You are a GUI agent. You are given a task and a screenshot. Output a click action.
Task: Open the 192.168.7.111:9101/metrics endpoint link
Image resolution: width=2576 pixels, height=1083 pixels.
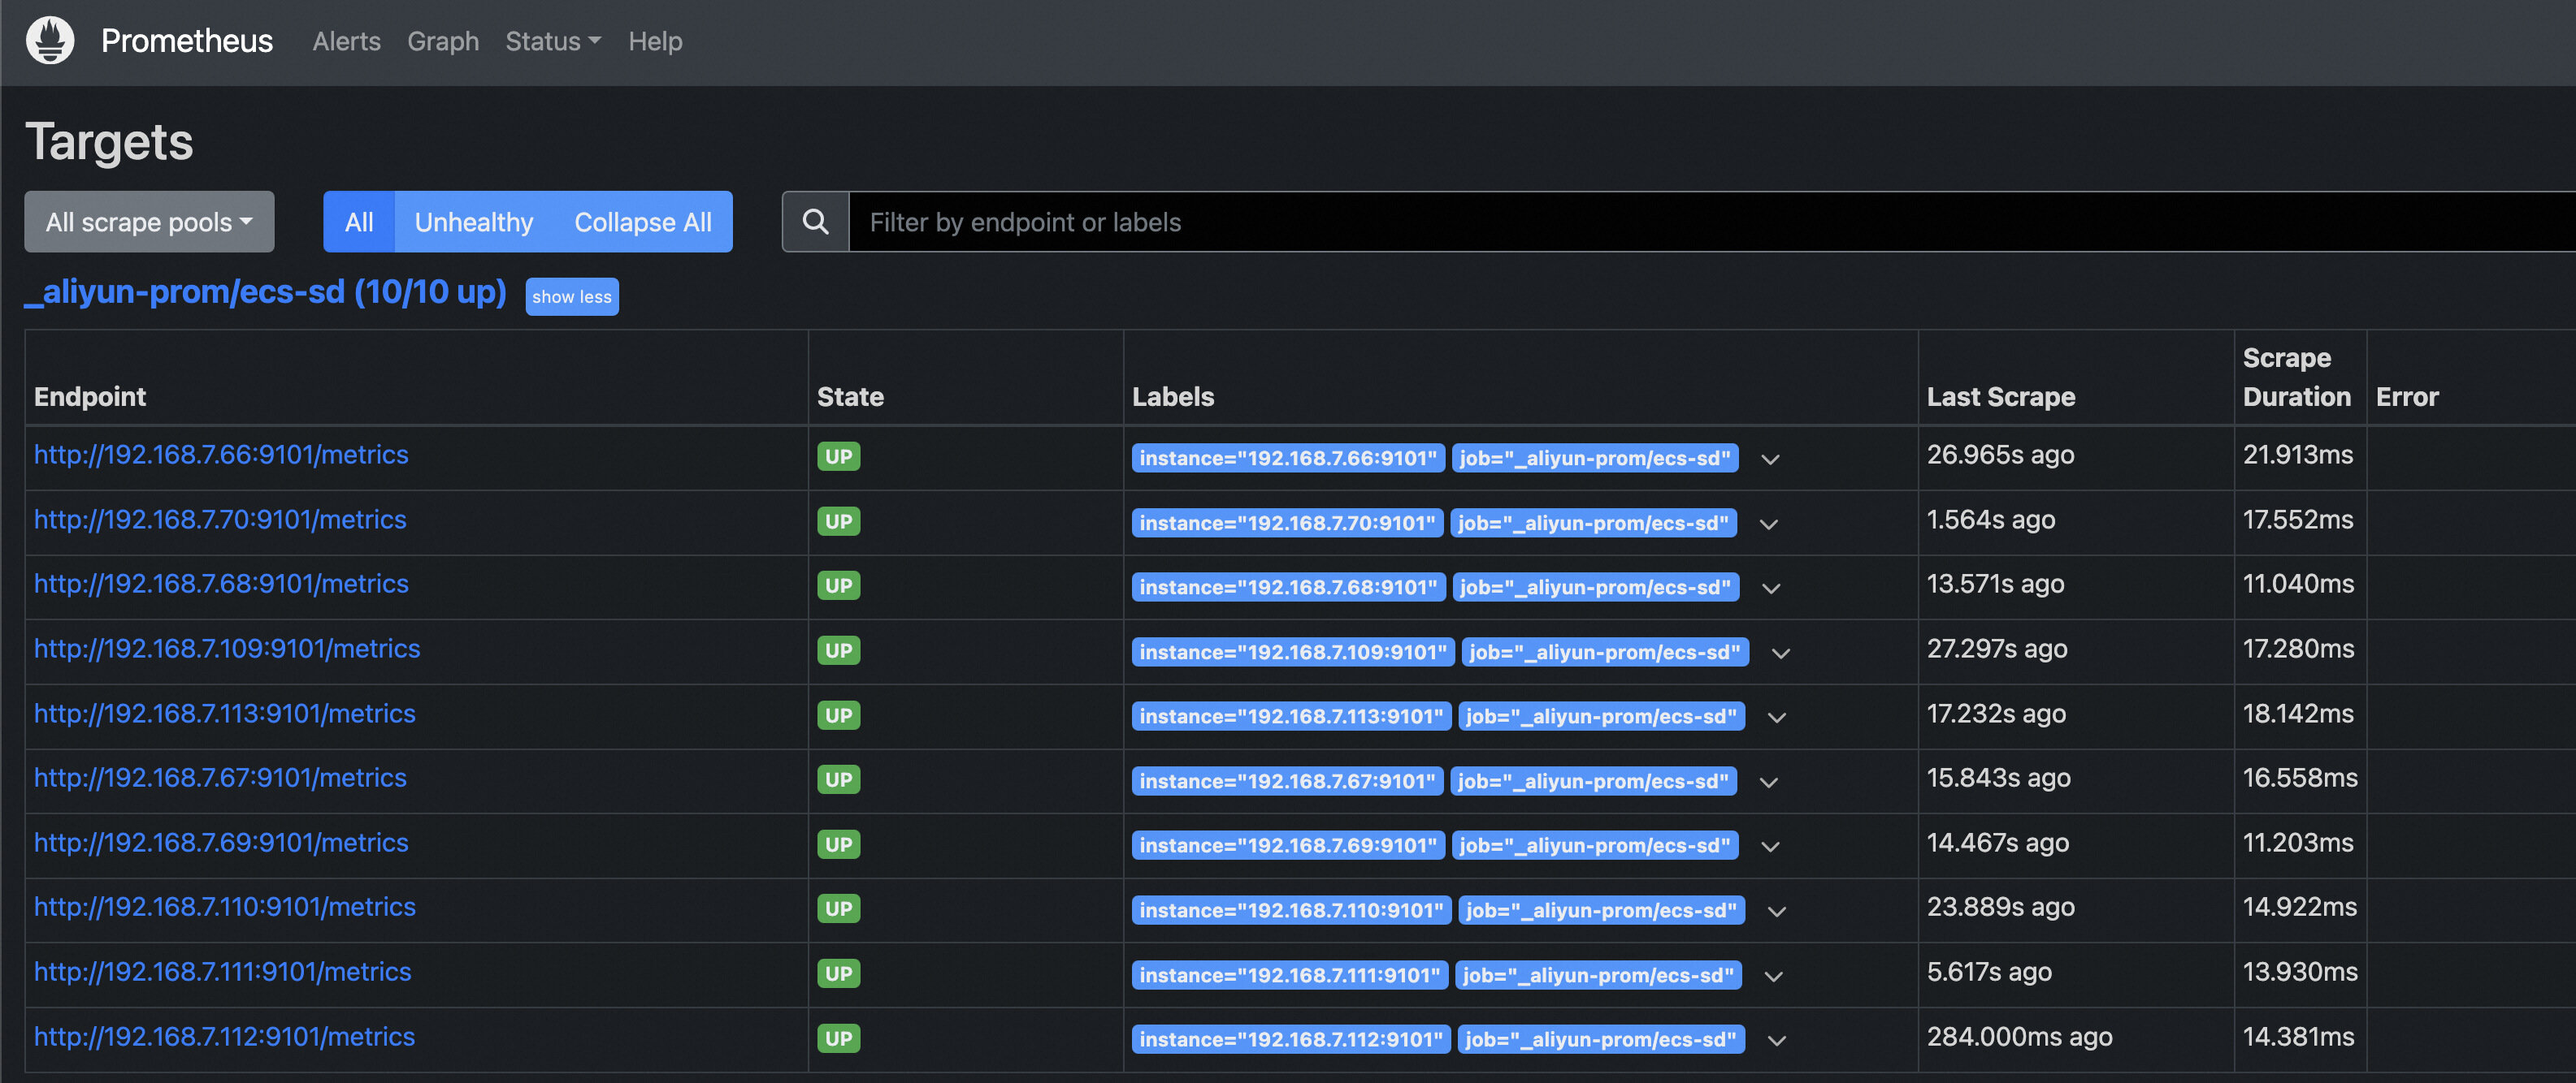click(x=222, y=972)
